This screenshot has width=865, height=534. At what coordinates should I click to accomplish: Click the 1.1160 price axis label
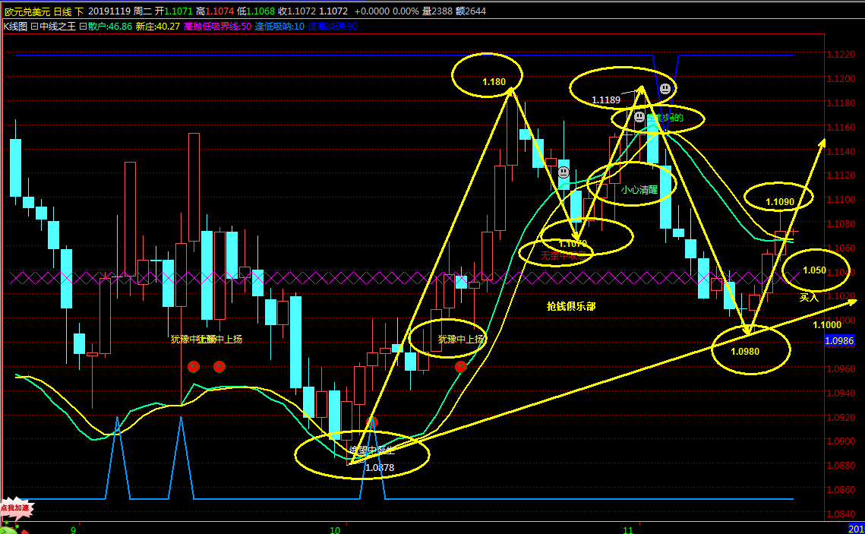(x=841, y=128)
